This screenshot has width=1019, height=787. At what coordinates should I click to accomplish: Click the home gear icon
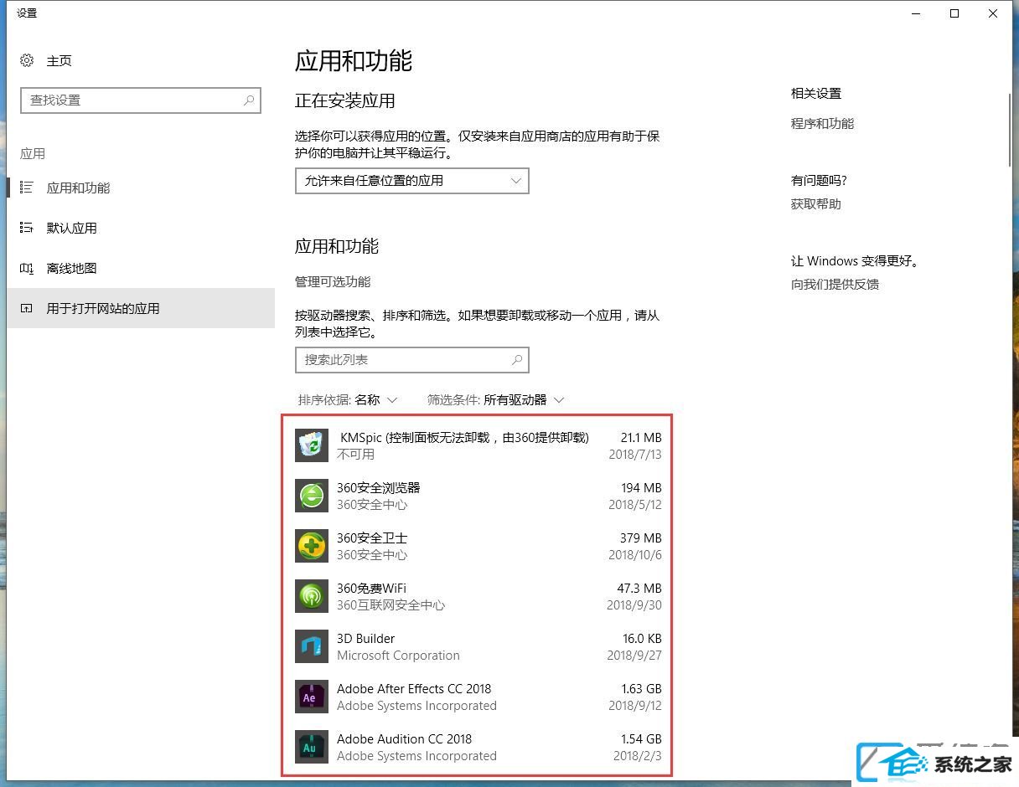(27, 60)
